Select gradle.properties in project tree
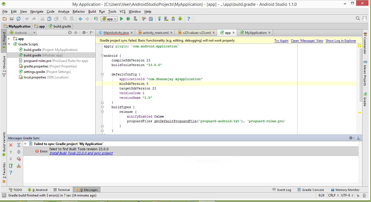This screenshot has height=202, width=371. (36, 66)
